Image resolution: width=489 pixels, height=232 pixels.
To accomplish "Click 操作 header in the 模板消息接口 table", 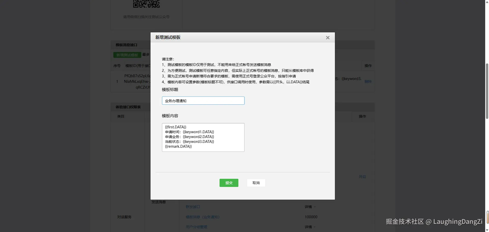I will click(368, 66).
